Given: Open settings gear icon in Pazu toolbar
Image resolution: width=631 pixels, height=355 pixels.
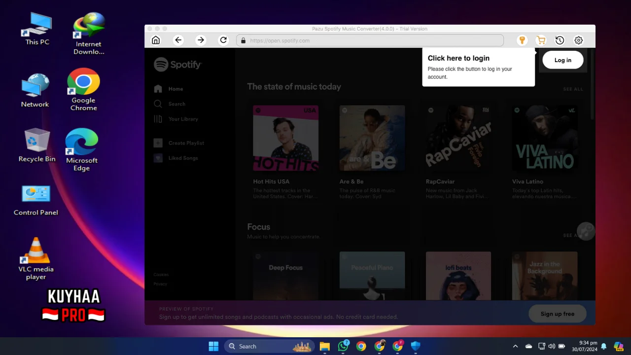Looking at the screenshot, I should click(579, 40).
